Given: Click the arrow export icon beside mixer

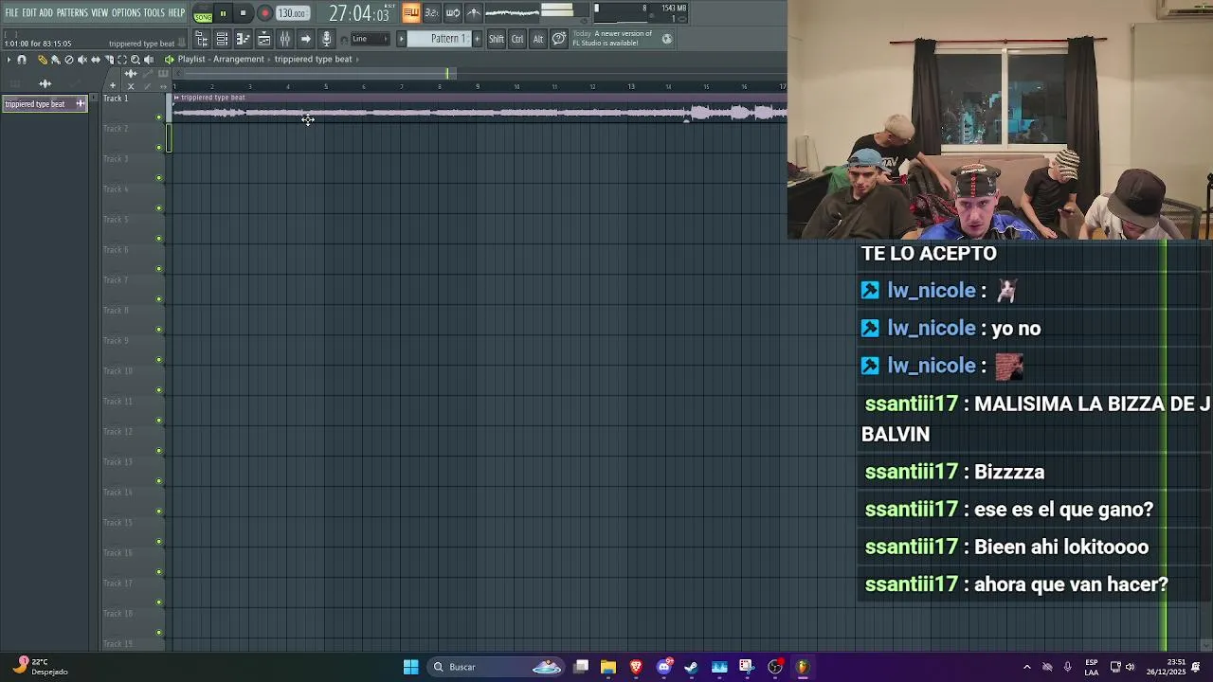Looking at the screenshot, I should 306,39.
